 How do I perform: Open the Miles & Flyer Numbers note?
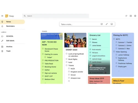(x=123, y=81)
